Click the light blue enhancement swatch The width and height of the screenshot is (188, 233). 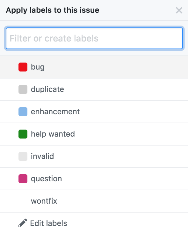[x=23, y=112]
